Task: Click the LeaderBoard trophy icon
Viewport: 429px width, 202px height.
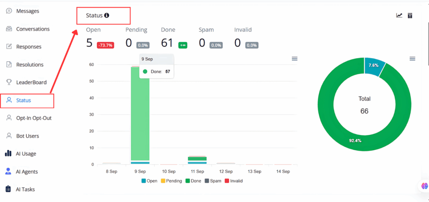Action: click(x=9, y=82)
